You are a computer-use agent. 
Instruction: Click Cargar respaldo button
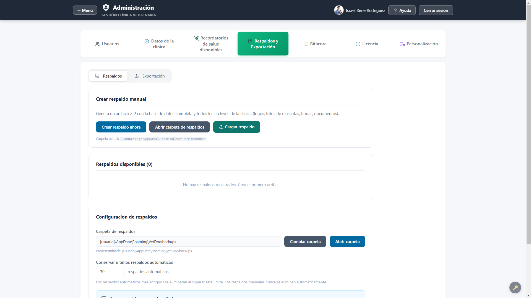point(237,127)
